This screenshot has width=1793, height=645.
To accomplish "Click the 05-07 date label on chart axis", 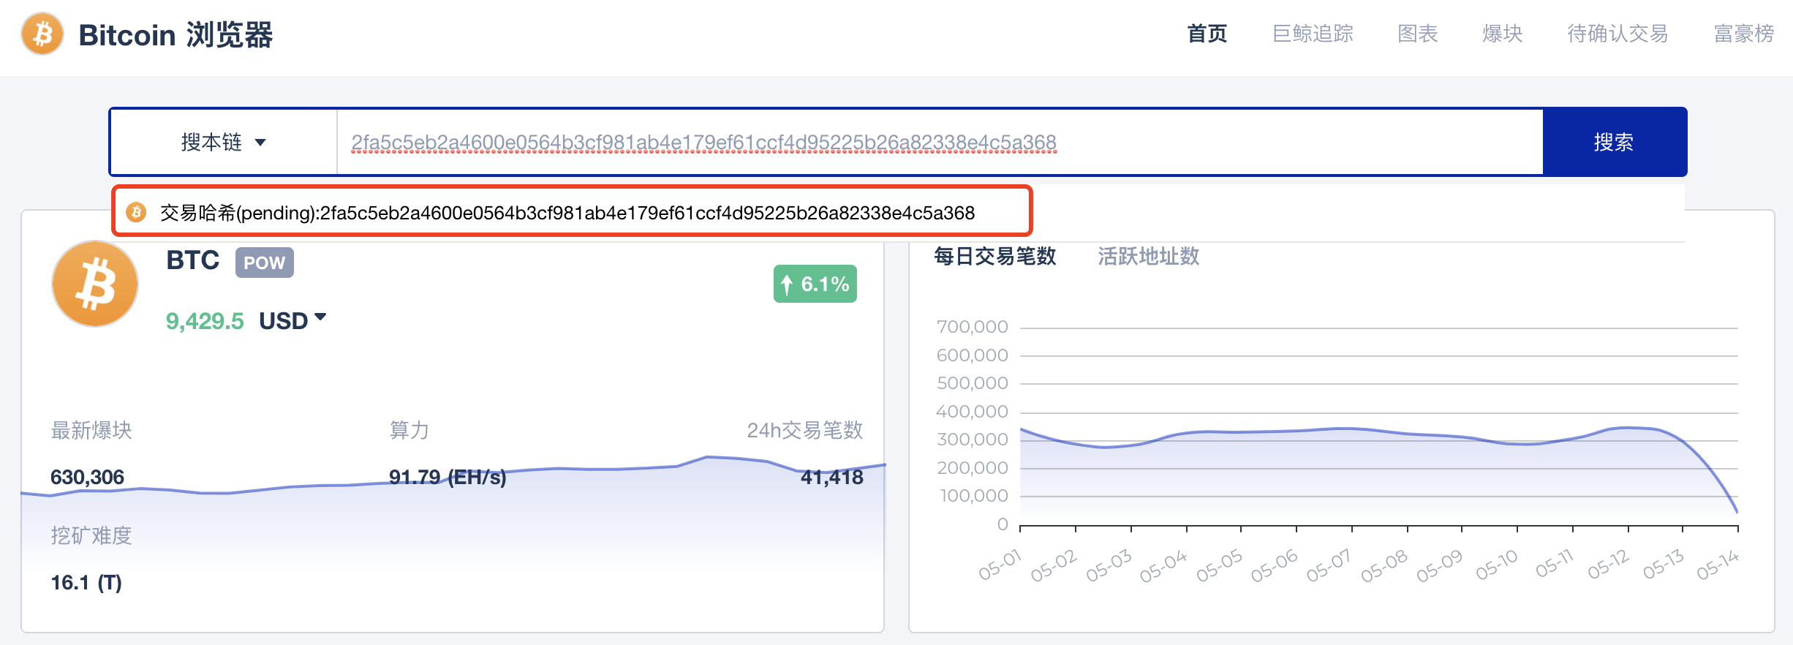I will [1329, 565].
